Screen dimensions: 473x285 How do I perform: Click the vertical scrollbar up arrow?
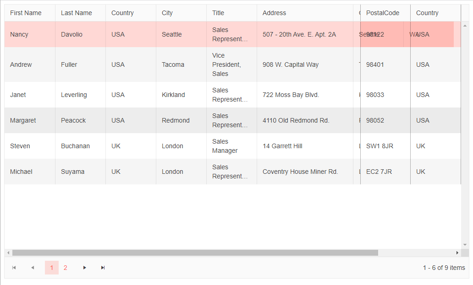point(465,26)
